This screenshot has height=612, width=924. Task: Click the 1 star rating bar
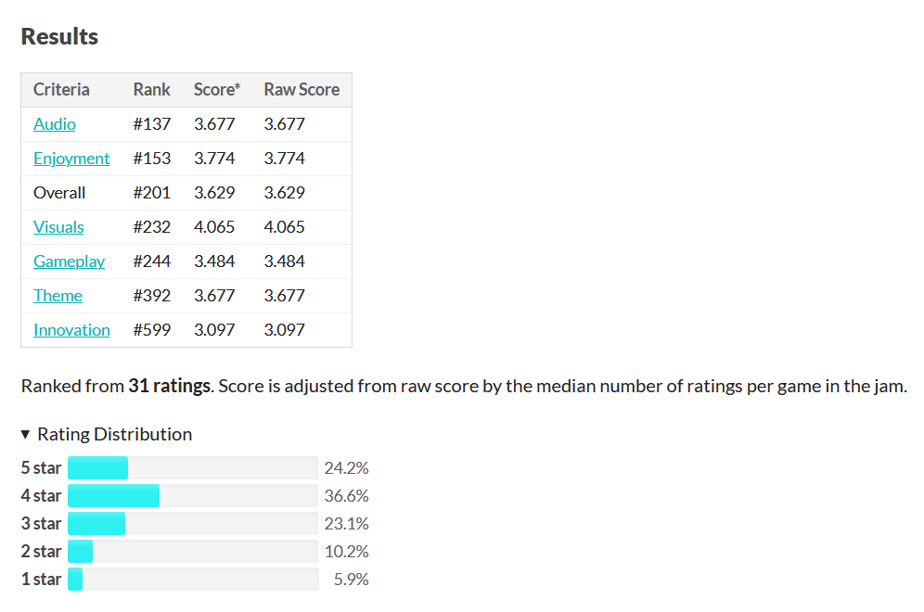pyautogui.click(x=193, y=579)
